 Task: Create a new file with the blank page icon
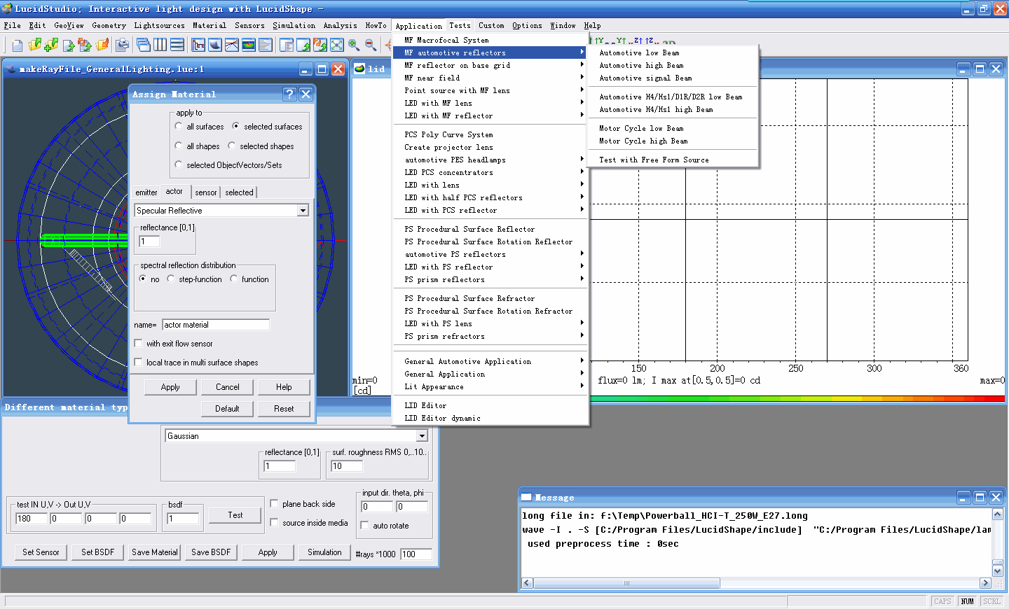point(18,45)
